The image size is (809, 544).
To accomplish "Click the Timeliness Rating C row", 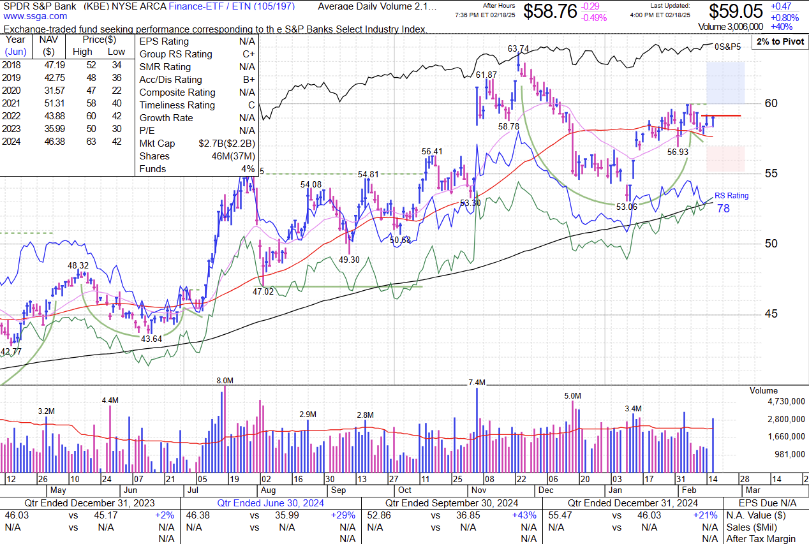I will pos(197,105).
